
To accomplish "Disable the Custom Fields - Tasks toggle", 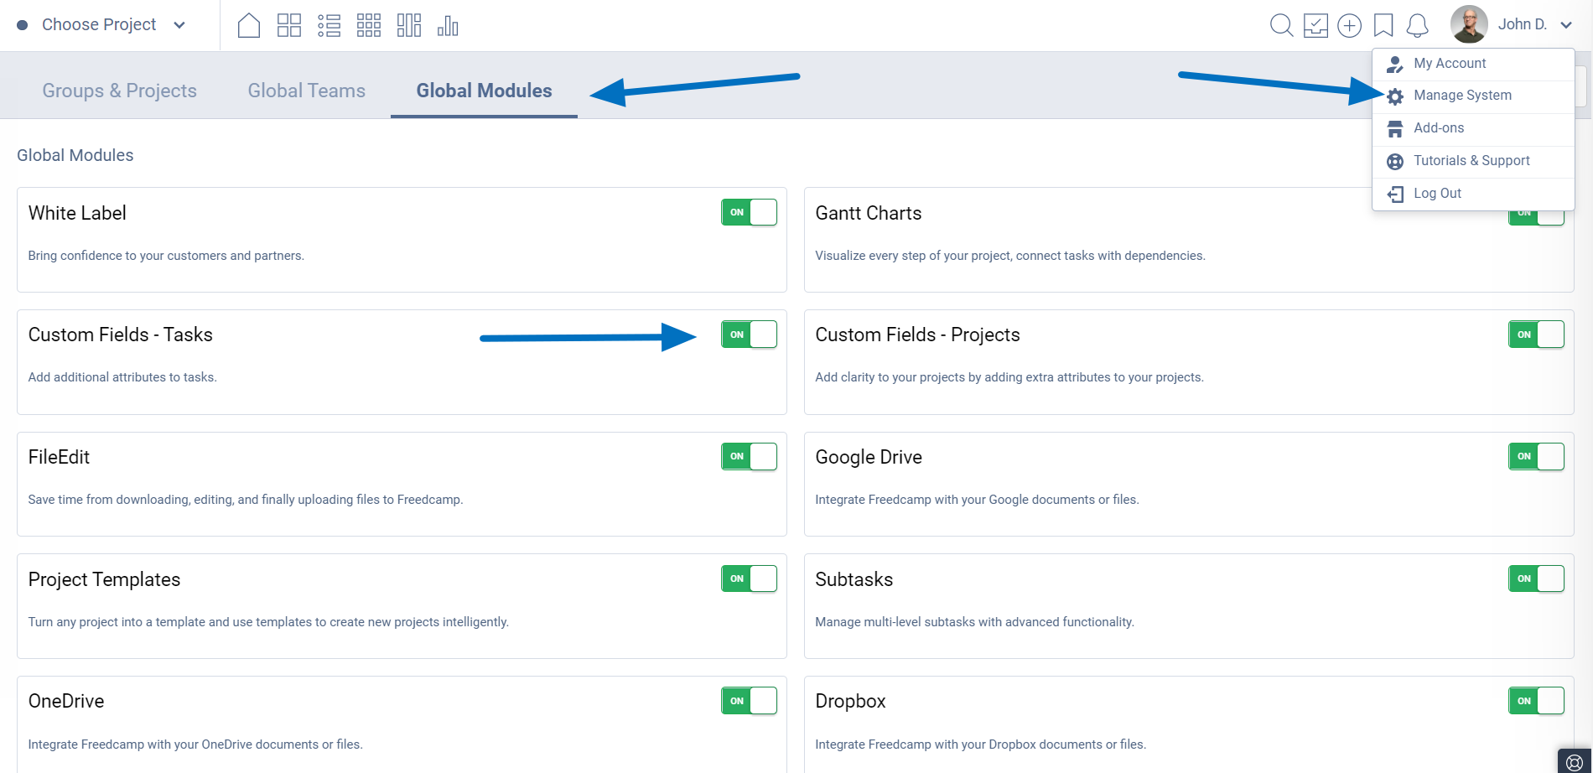I will pyautogui.click(x=749, y=335).
